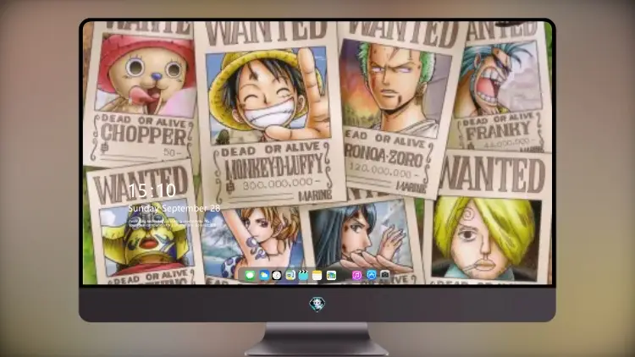Open the Clock app in the dock
This screenshot has width=635, height=357.
pyautogui.click(x=277, y=275)
